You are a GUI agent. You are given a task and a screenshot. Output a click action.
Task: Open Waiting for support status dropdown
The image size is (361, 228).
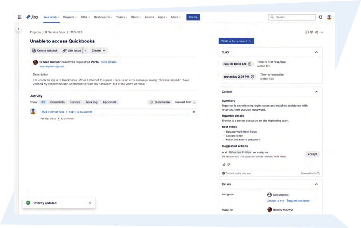click(x=236, y=41)
